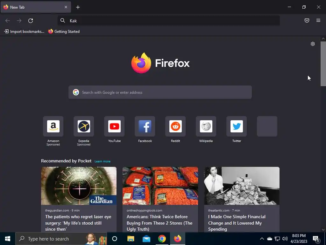The width and height of the screenshot is (326, 245).
Task: Click the scrollbar down arrow
Action: 323,230
